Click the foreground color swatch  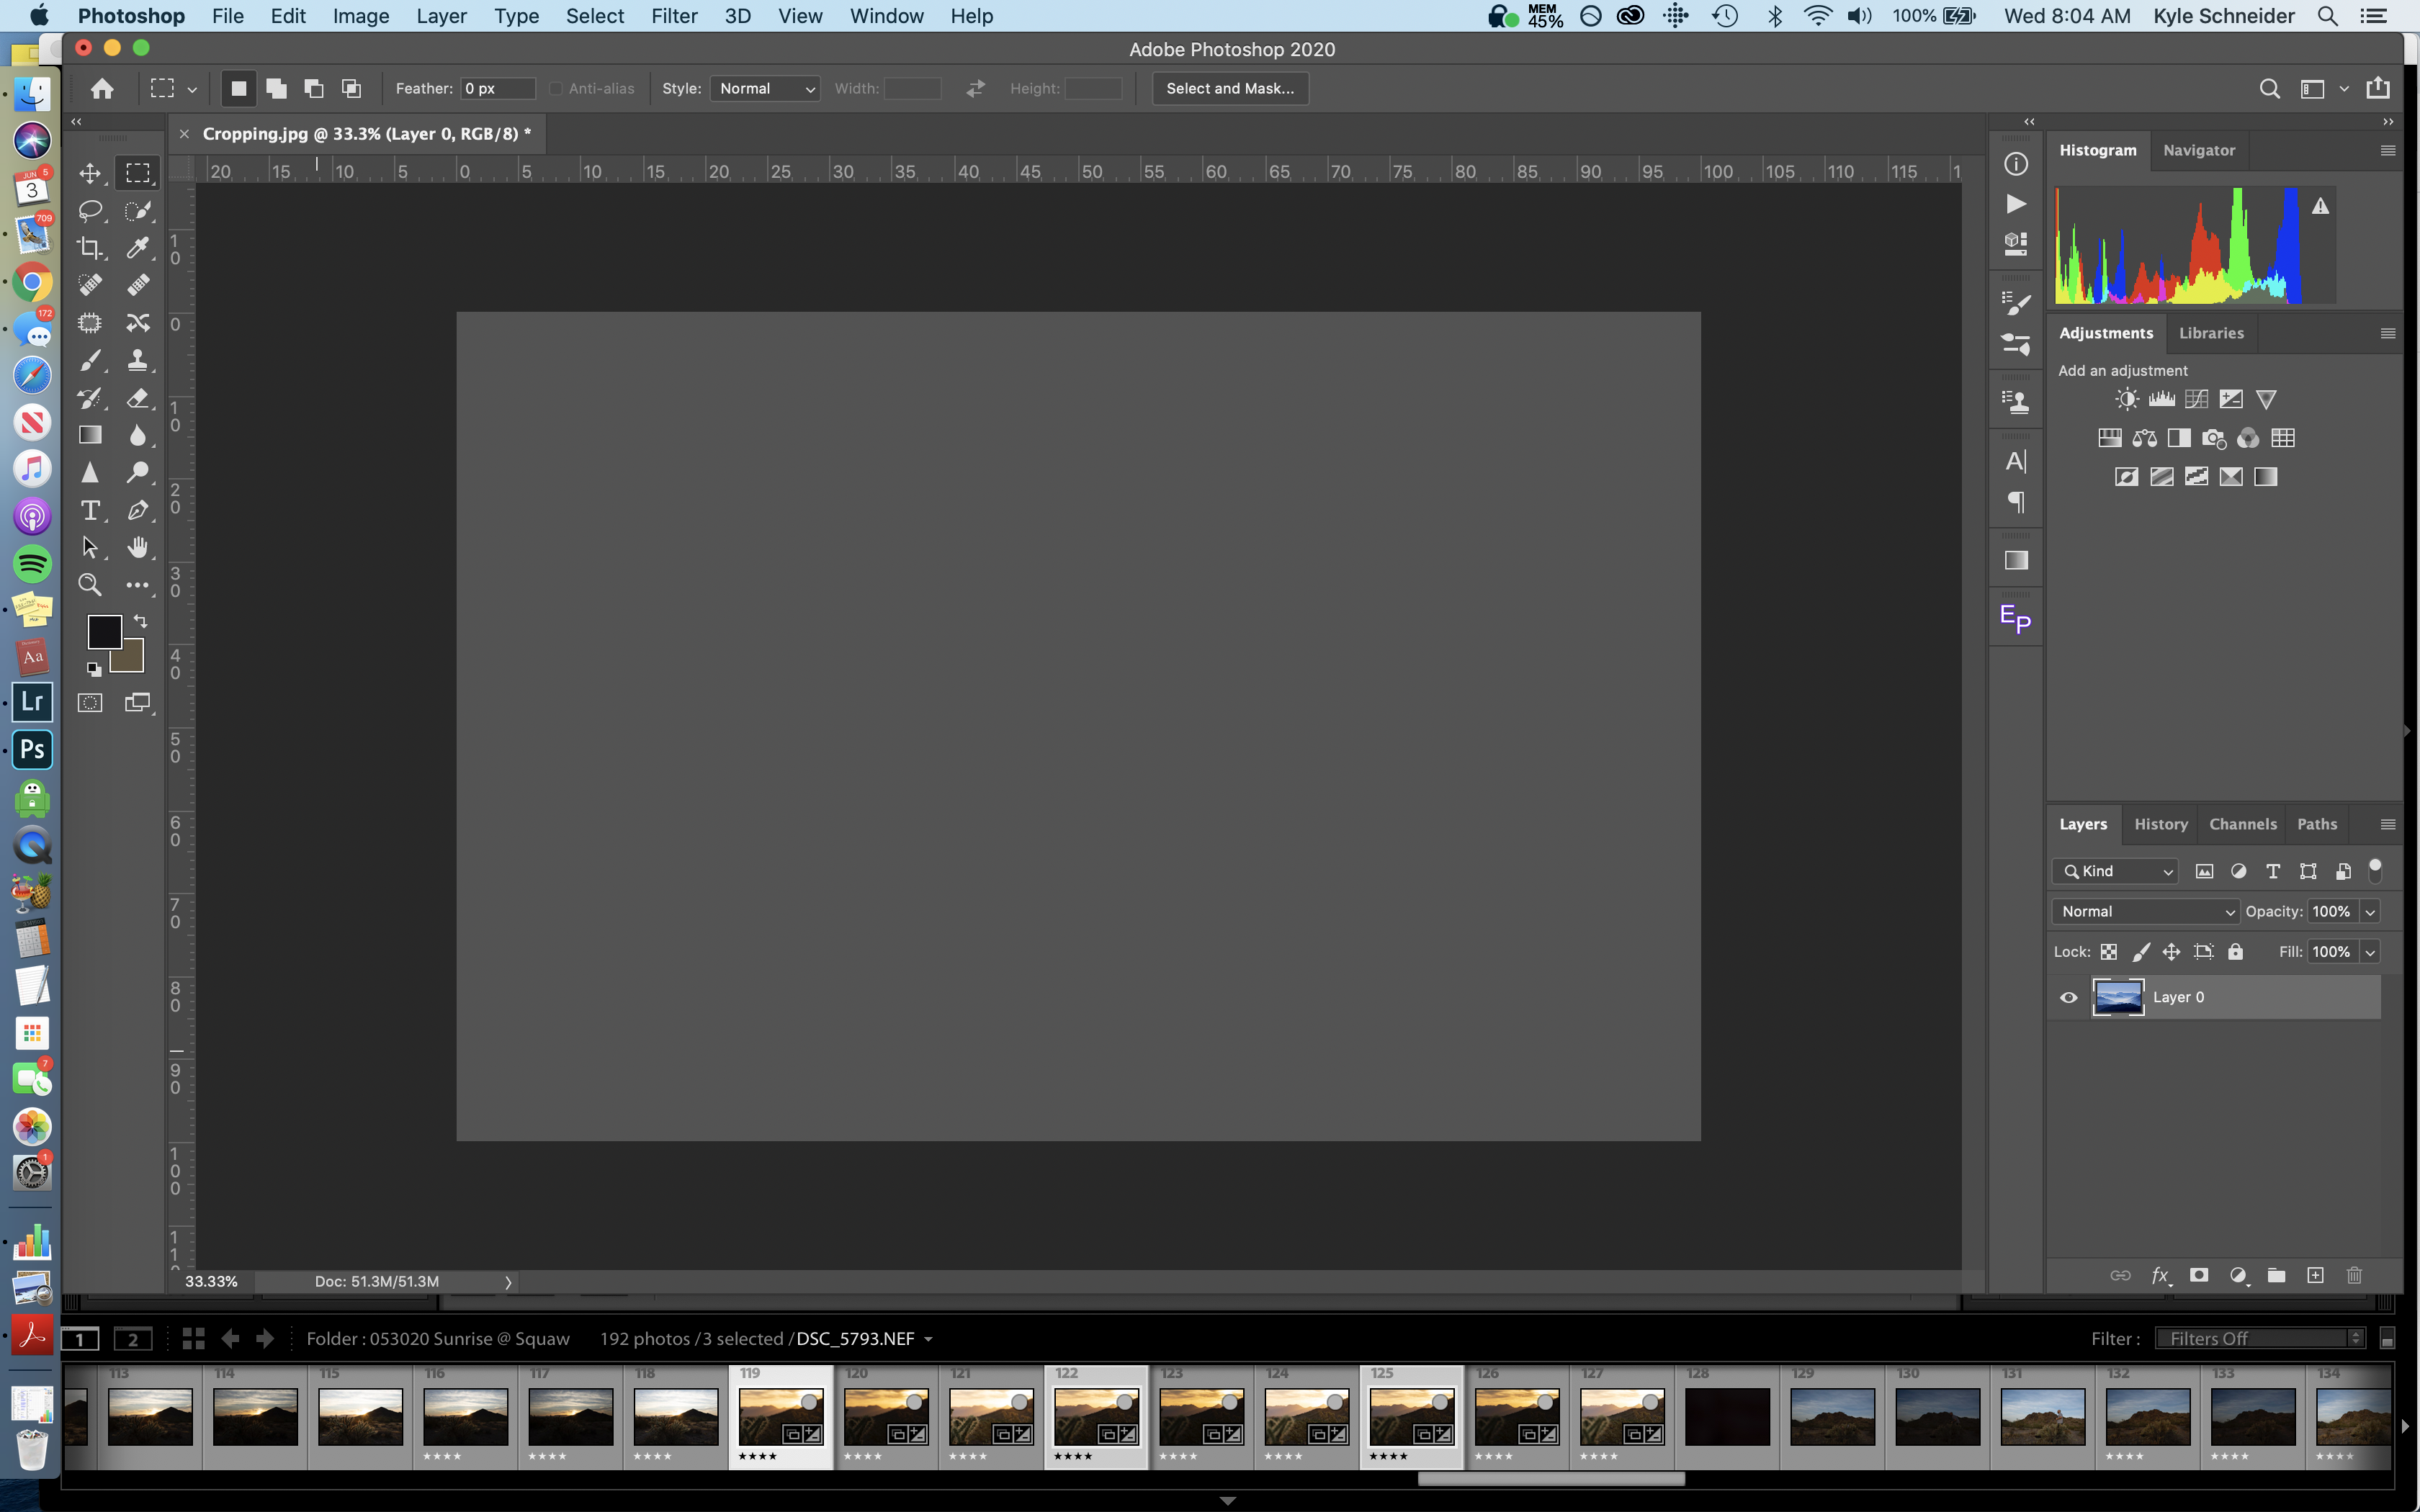(104, 631)
